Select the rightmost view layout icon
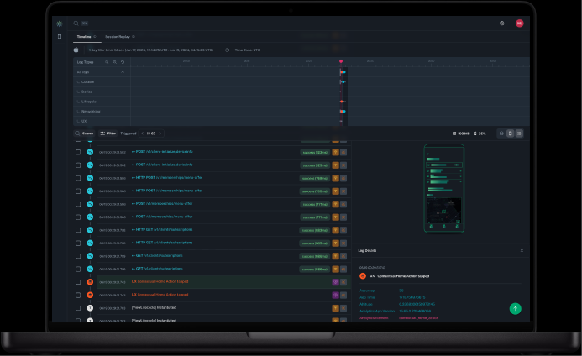Image resolution: width=582 pixels, height=356 pixels. pos(520,133)
